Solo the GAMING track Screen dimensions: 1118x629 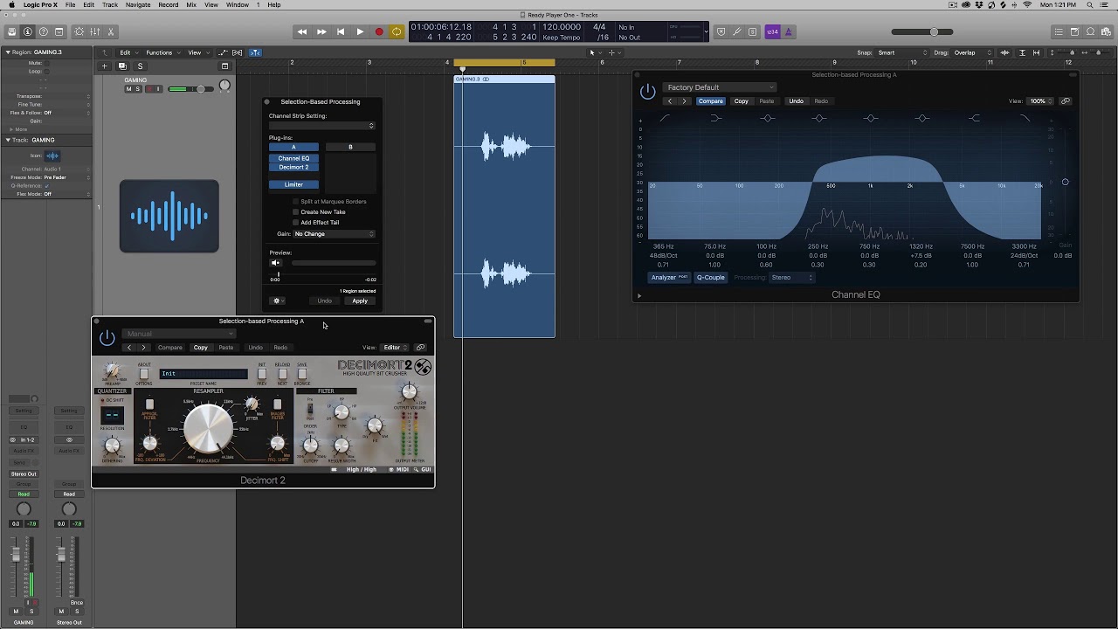[137, 89]
